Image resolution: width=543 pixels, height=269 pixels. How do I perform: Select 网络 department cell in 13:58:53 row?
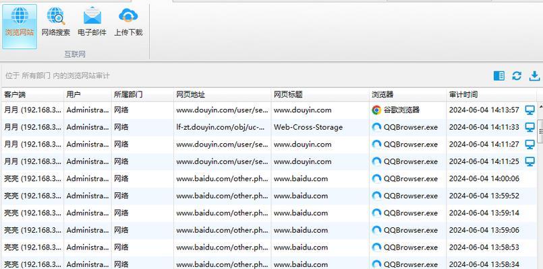click(121, 247)
